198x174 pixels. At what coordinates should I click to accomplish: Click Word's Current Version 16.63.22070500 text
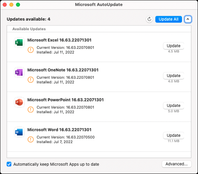[x=66, y=137]
